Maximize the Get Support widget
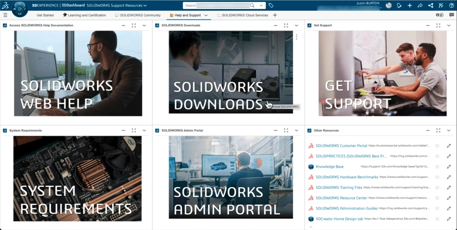457x230 pixels. click(x=438, y=25)
